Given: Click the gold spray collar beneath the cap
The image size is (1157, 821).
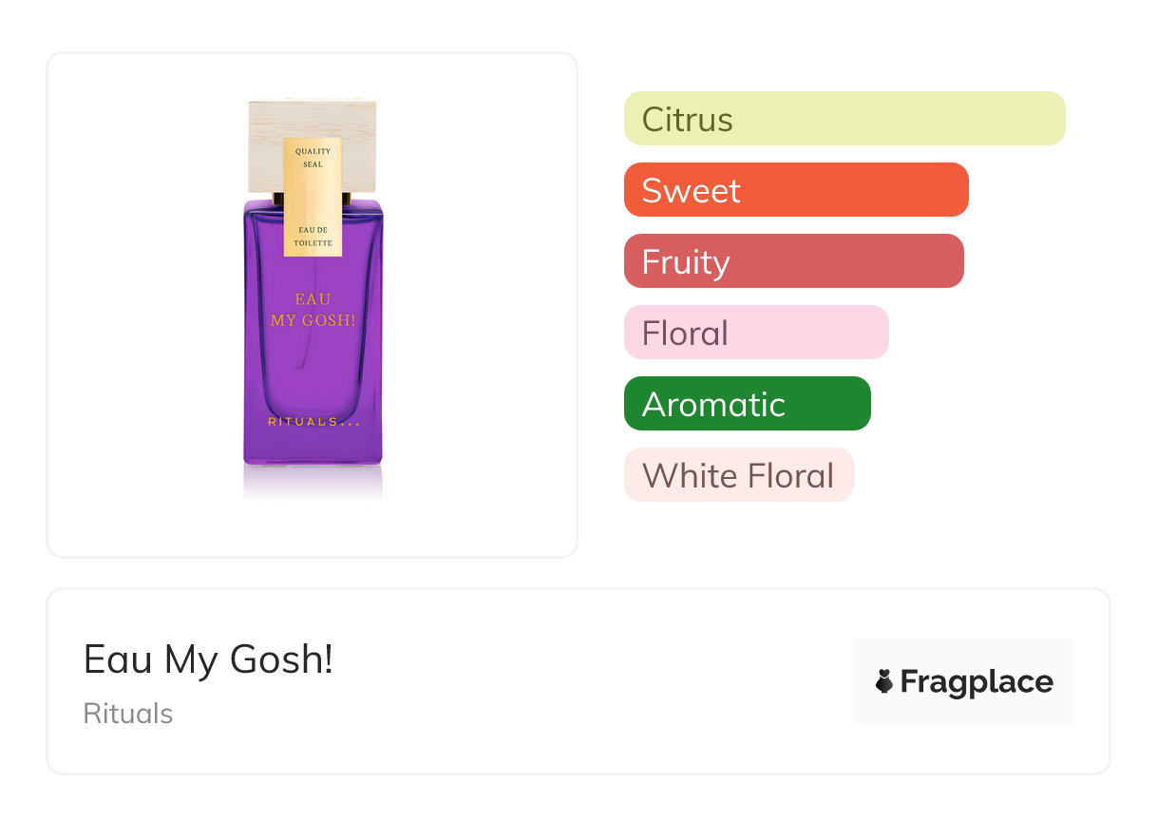Looking at the screenshot, I should 278,199.
